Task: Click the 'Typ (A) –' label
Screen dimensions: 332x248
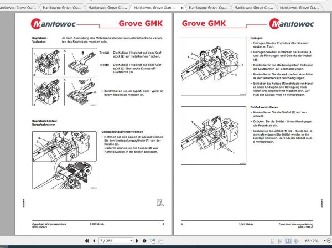Action: (x=105, y=53)
